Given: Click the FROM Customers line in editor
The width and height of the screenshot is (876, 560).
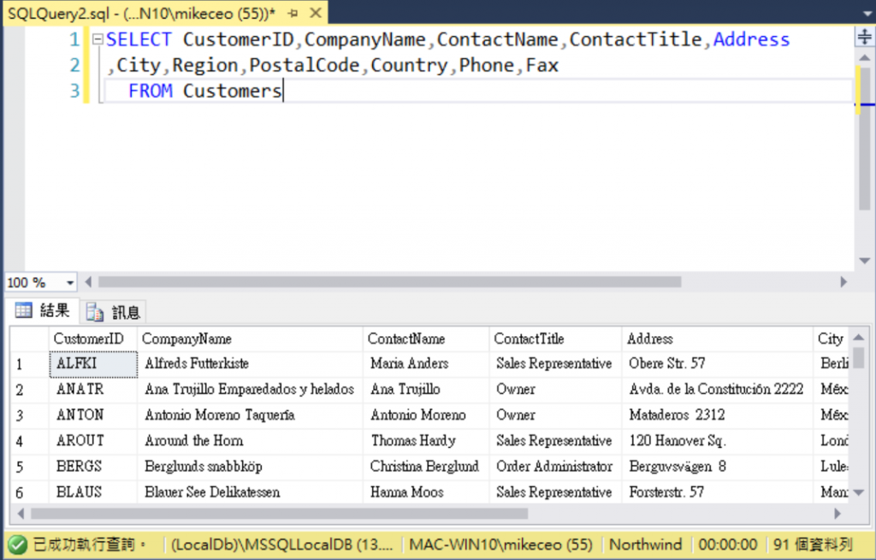Looking at the screenshot, I should point(205,91).
